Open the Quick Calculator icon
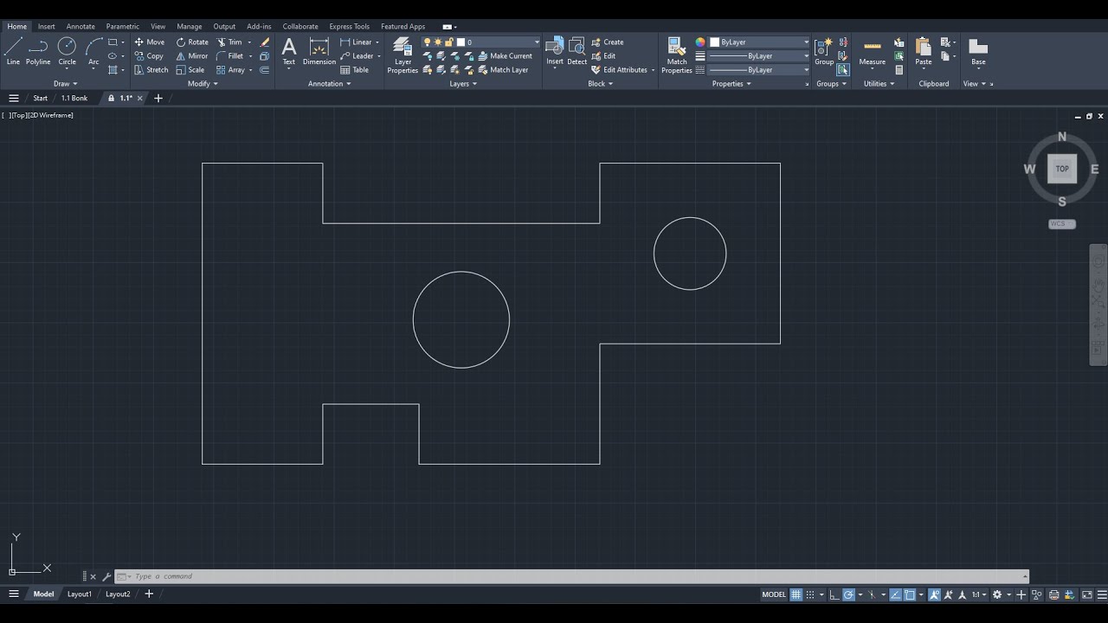Viewport: 1108px width, 623px height. pyautogui.click(x=899, y=70)
